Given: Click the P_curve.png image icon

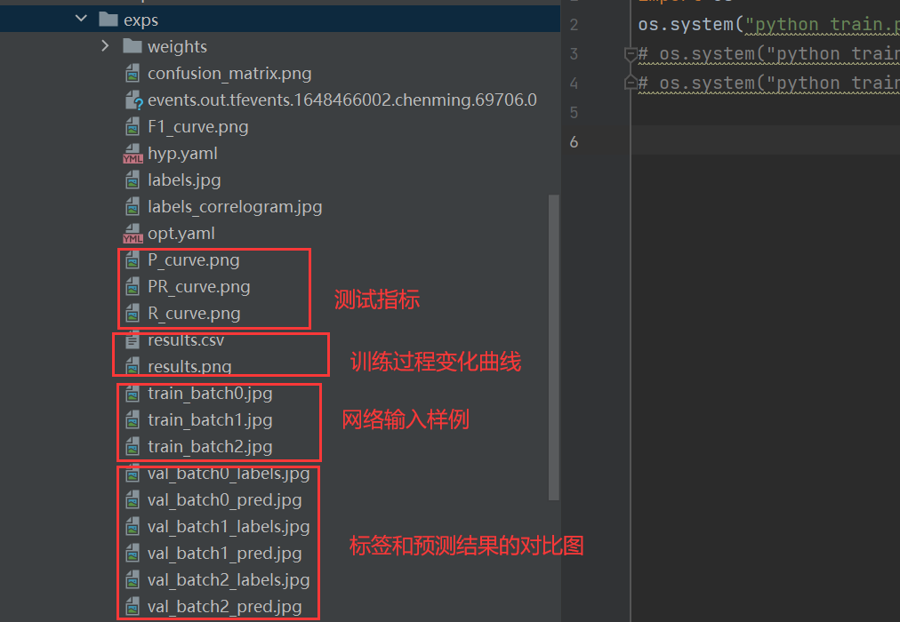Looking at the screenshot, I should point(133,259).
